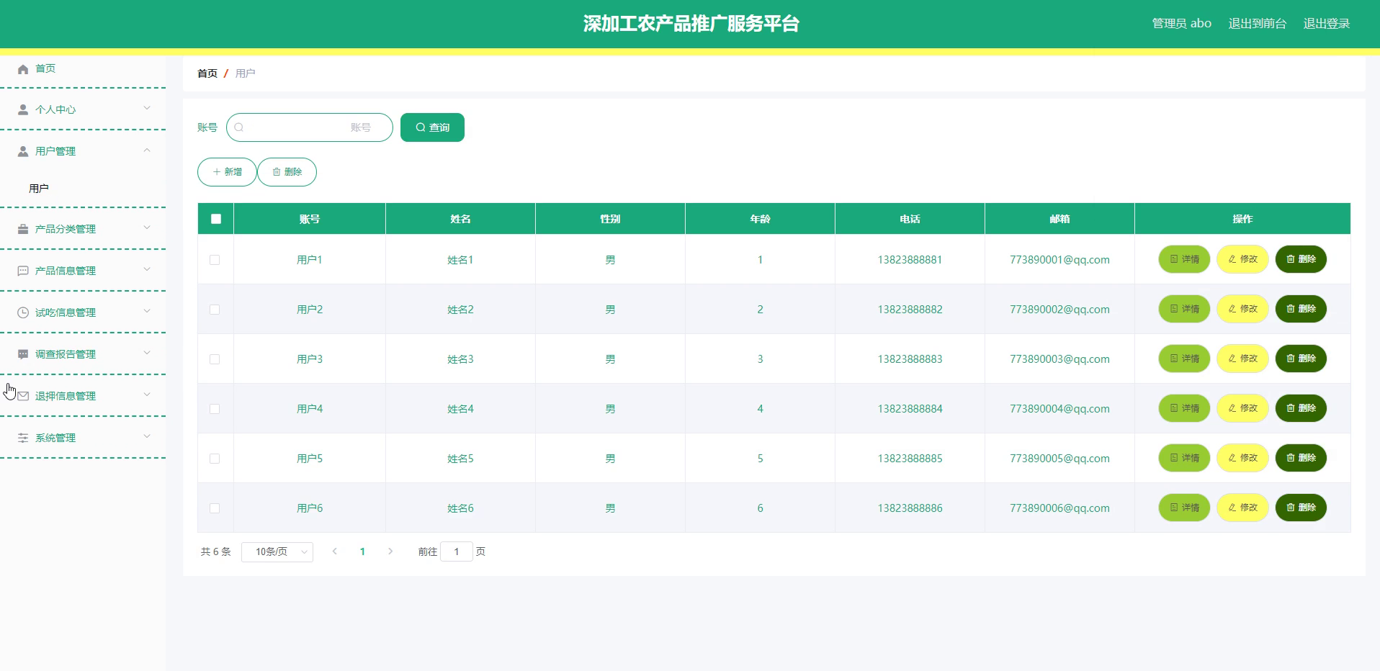Click 退出到前台 in the header
Screen dimensions: 1380x671
(x=1258, y=24)
